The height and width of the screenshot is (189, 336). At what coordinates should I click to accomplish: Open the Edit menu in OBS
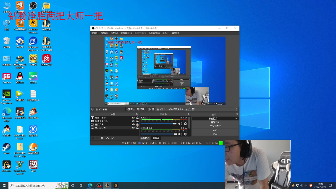coord(104,33)
